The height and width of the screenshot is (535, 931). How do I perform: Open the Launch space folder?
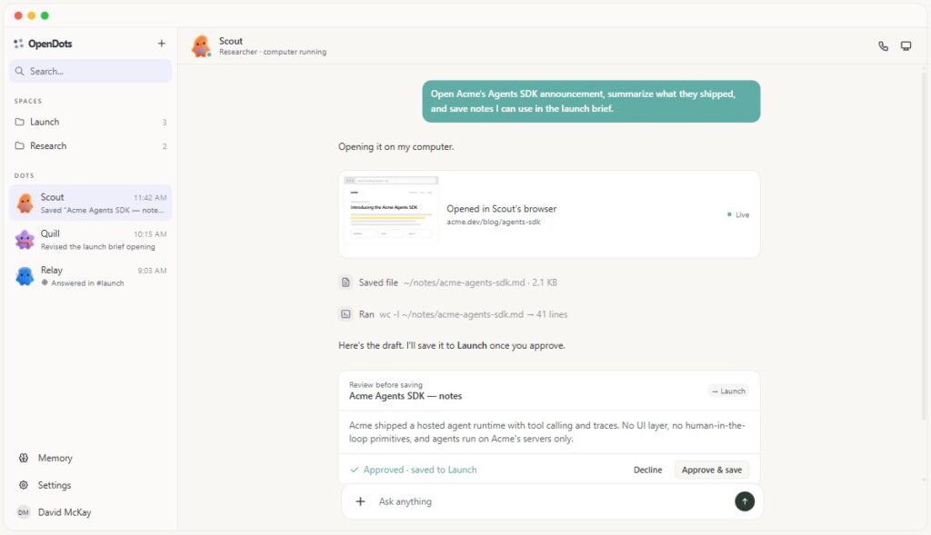tap(90, 122)
